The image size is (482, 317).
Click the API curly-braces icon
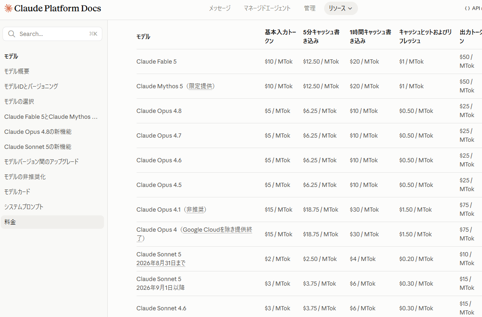coord(467,8)
